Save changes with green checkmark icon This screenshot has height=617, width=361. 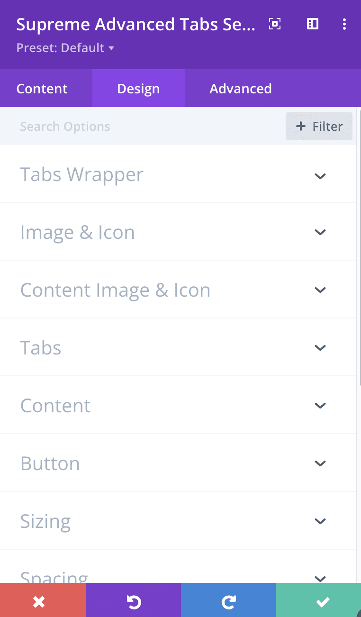pos(323,602)
